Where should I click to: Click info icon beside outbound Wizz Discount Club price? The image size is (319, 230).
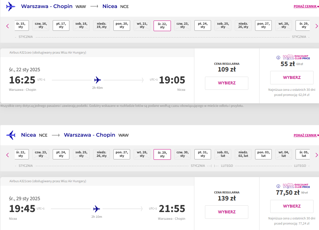(x=278, y=57)
